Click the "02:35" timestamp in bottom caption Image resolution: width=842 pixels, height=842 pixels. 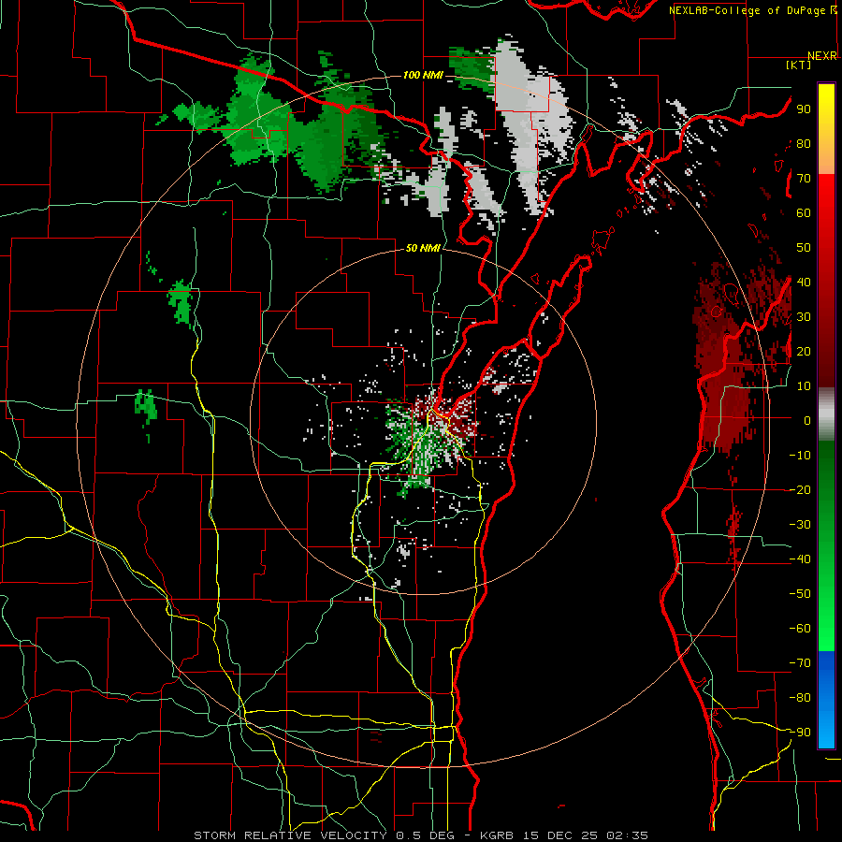tap(627, 835)
